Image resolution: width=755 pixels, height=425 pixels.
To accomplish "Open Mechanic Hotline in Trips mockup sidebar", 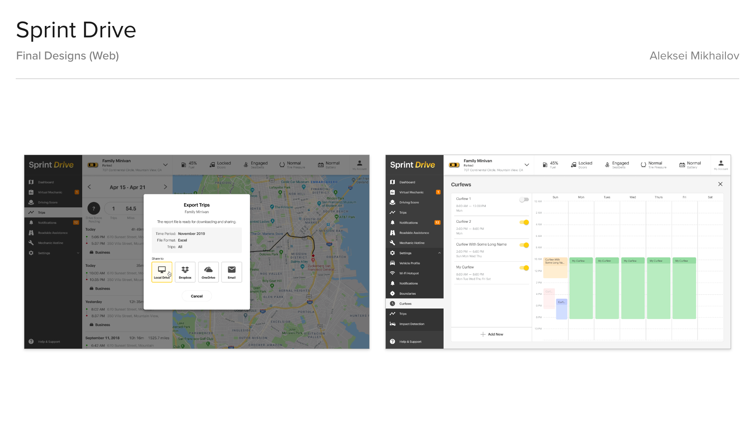I will tap(53, 243).
